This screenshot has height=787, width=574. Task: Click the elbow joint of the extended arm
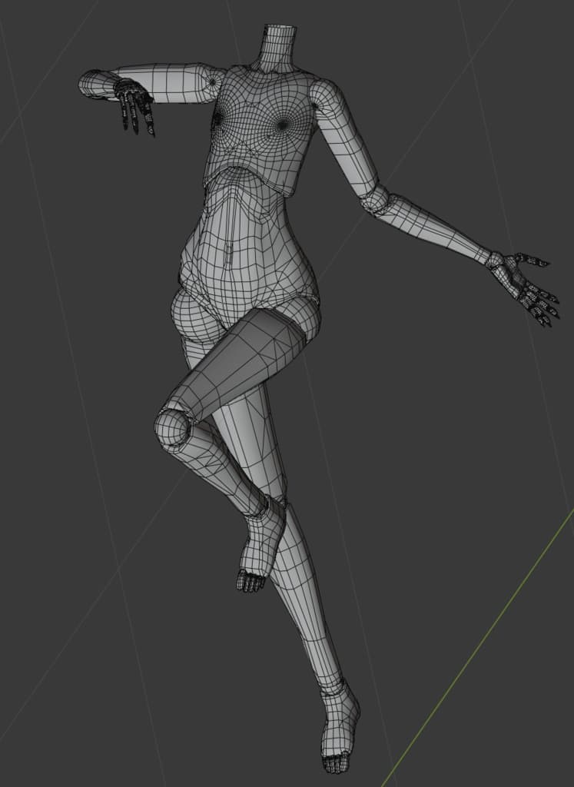click(377, 200)
